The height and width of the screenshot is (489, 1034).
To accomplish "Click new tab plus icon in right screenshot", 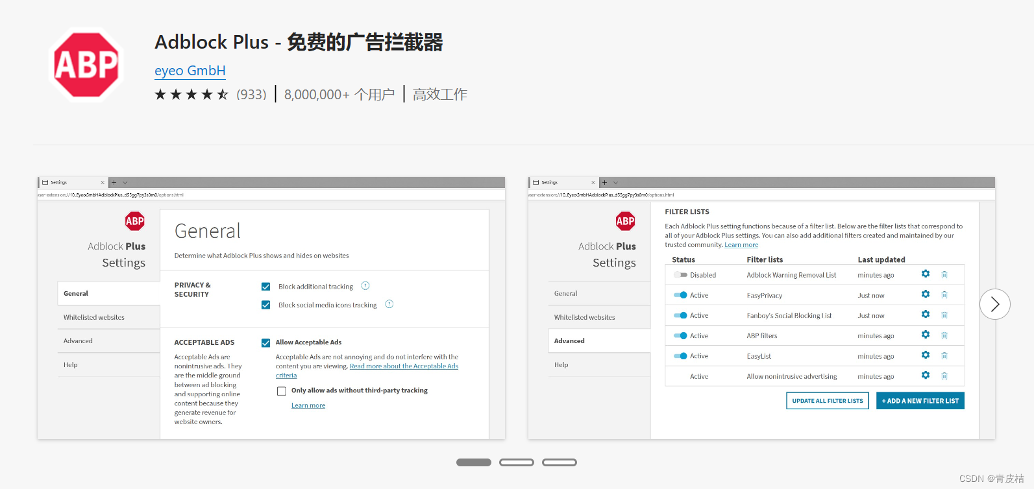I will pyautogui.click(x=605, y=183).
